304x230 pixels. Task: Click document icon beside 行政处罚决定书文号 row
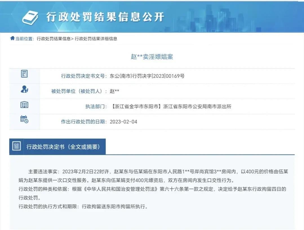pyautogui.click(x=25, y=74)
